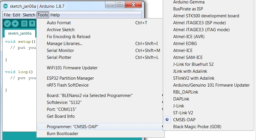Image resolution: width=256 pixels, height=140 pixels.
Task: Maximize the Arduino window
Action: click(120, 5)
